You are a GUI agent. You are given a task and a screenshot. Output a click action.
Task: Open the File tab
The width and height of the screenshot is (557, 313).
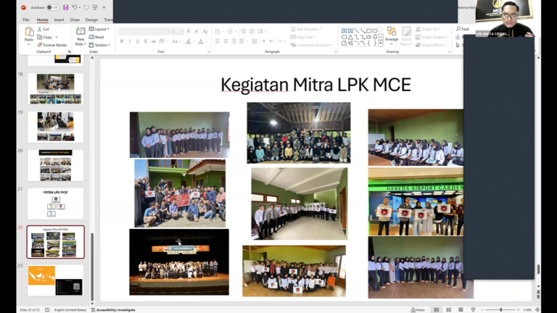[x=26, y=20]
